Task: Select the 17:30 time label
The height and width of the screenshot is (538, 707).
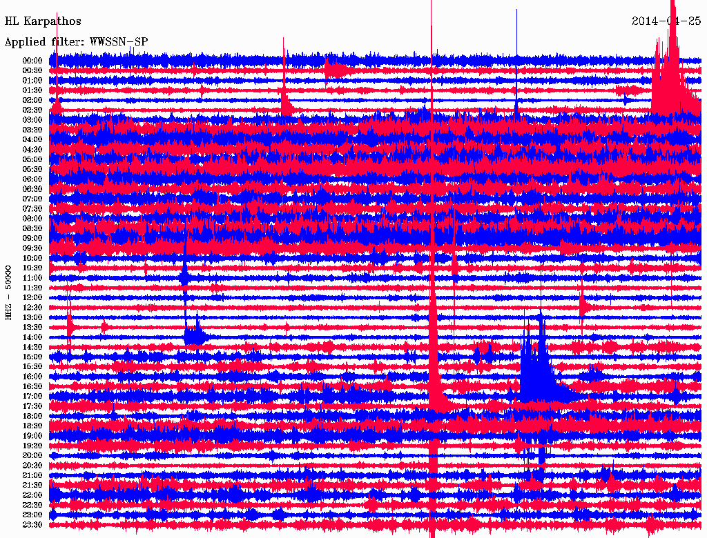Action: point(32,406)
